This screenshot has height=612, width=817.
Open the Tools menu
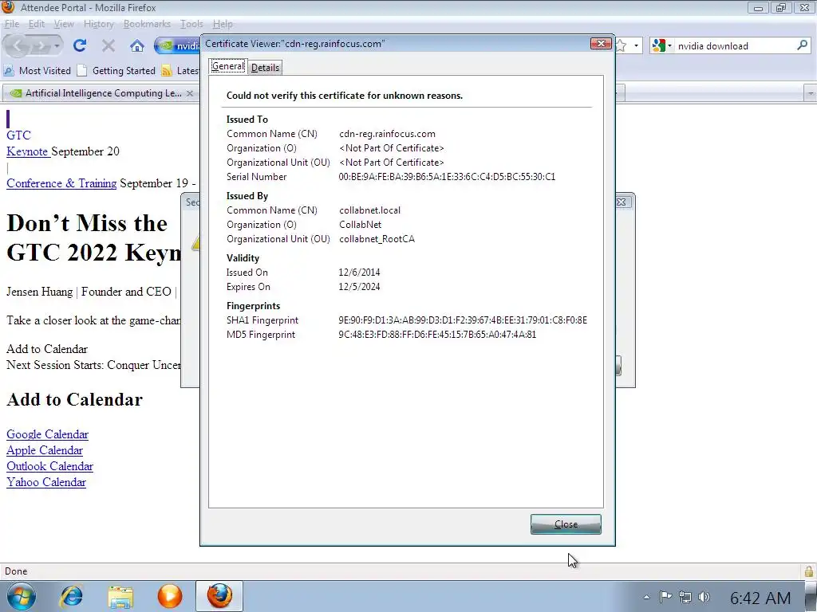click(191, 24)
